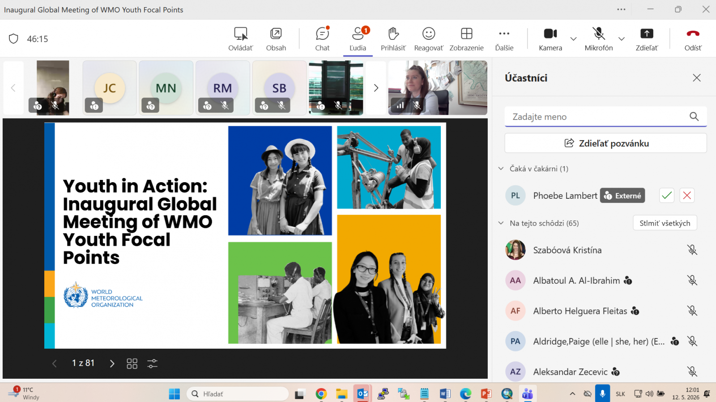Advance to the next slide
Screen dimensions: 716x402
(x=112, y=364)
